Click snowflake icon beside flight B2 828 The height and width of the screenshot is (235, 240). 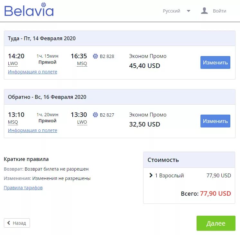tap(95, 56)
